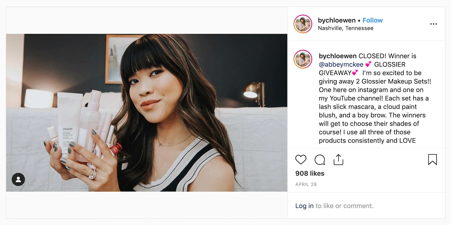Open the three-dot more options menu
451x225 pixels.
[x=434, y=24]
